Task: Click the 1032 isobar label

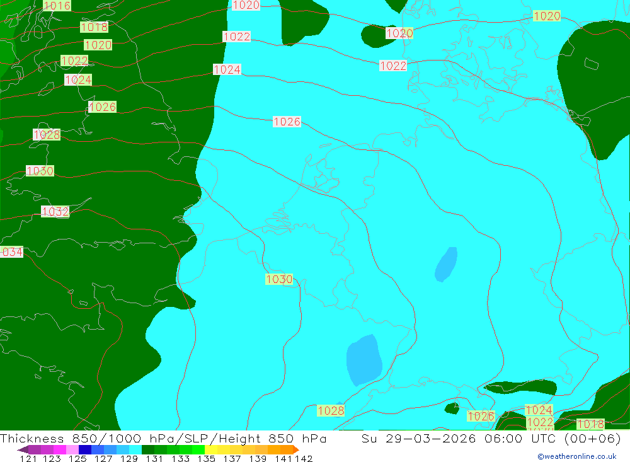Action: coord(55,212)
